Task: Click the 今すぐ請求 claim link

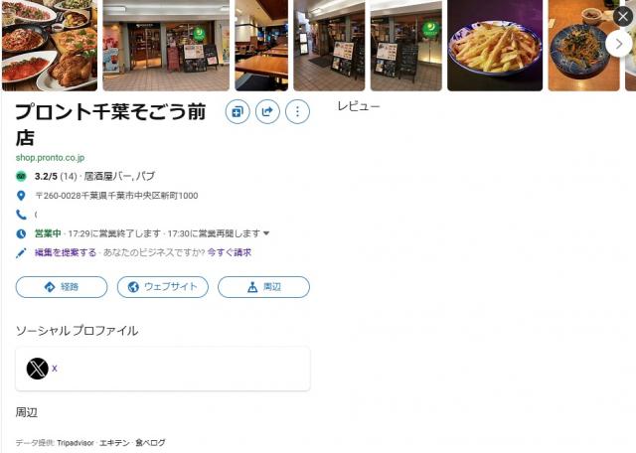Action: click(230, 252)
